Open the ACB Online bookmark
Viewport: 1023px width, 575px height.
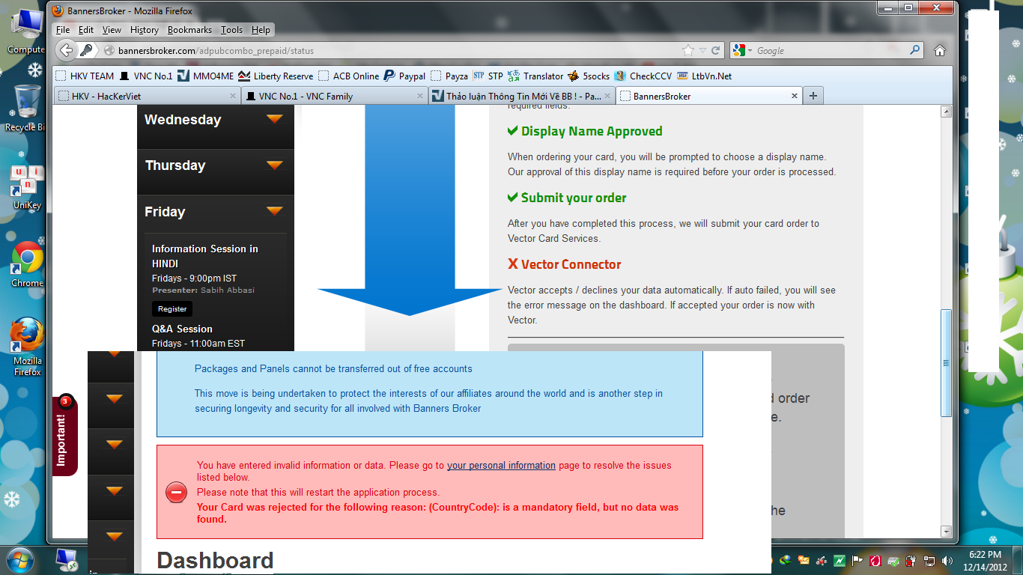click(349, 76)
